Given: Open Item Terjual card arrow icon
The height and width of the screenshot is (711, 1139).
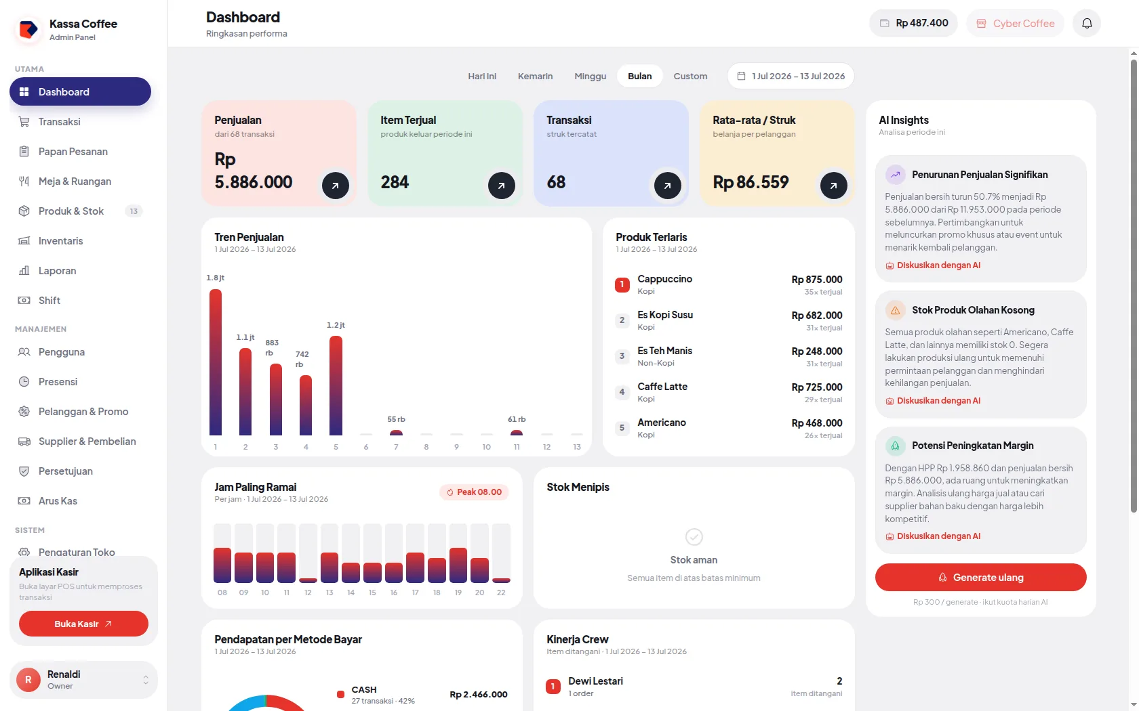Looking at the screenshot, I should pyautogui.click(x=502, y=186).
